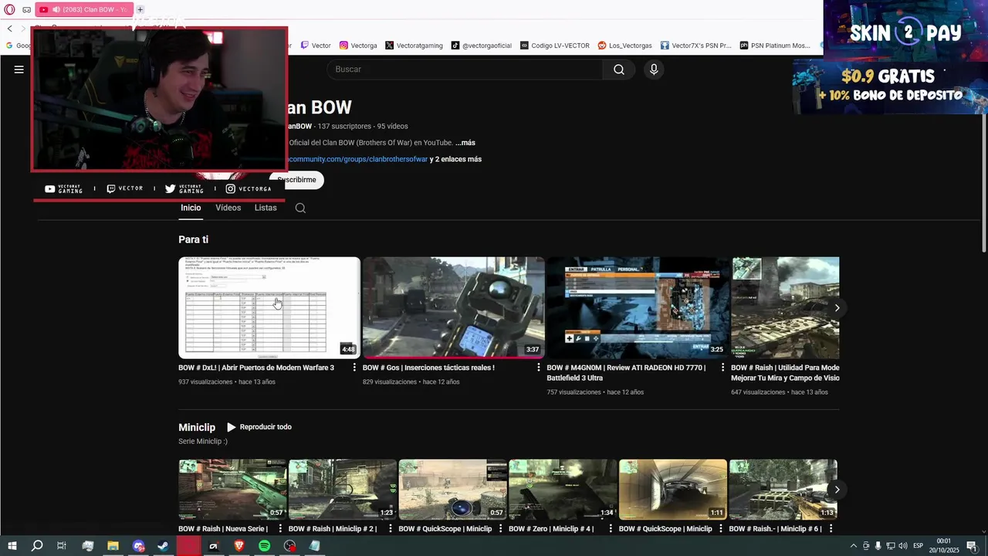Open @vectorgaoficial TikTok bookmark

click(482, 46)
